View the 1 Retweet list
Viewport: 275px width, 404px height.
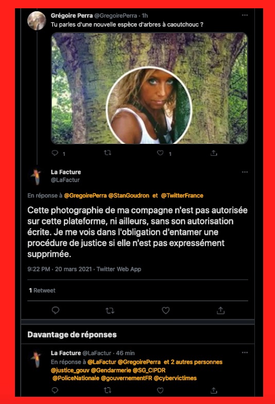[42, 290]
